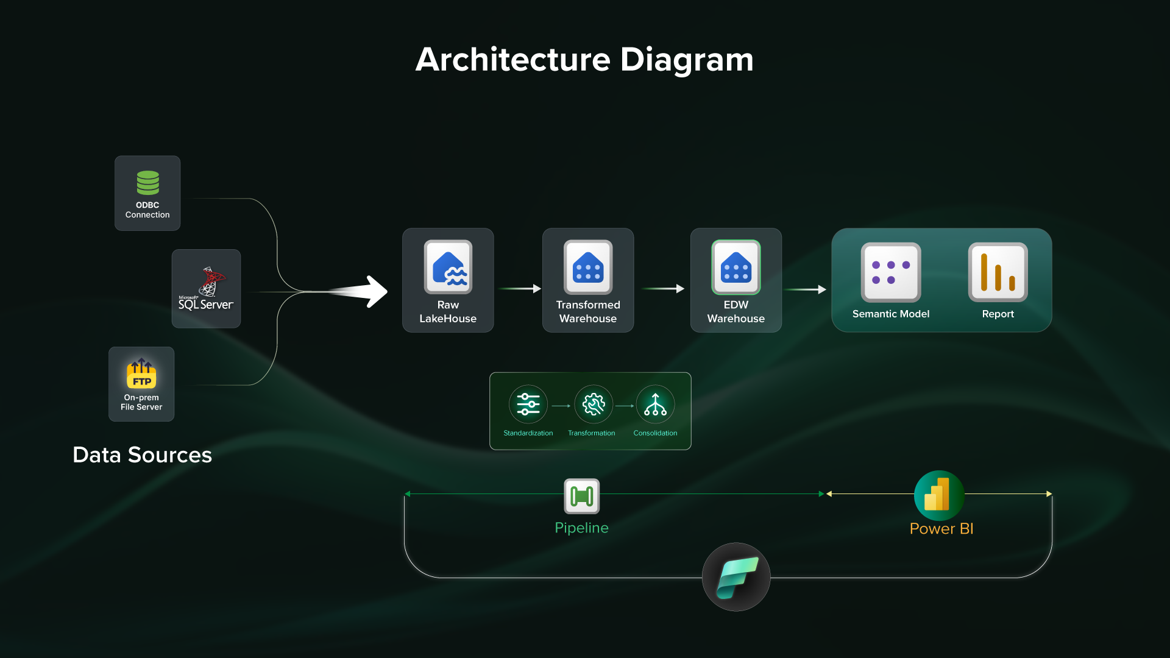Click the arrow between Transformed and EDW Warehouse
1170x658 pixels.
pyautogui.click(x=663, y=289)
